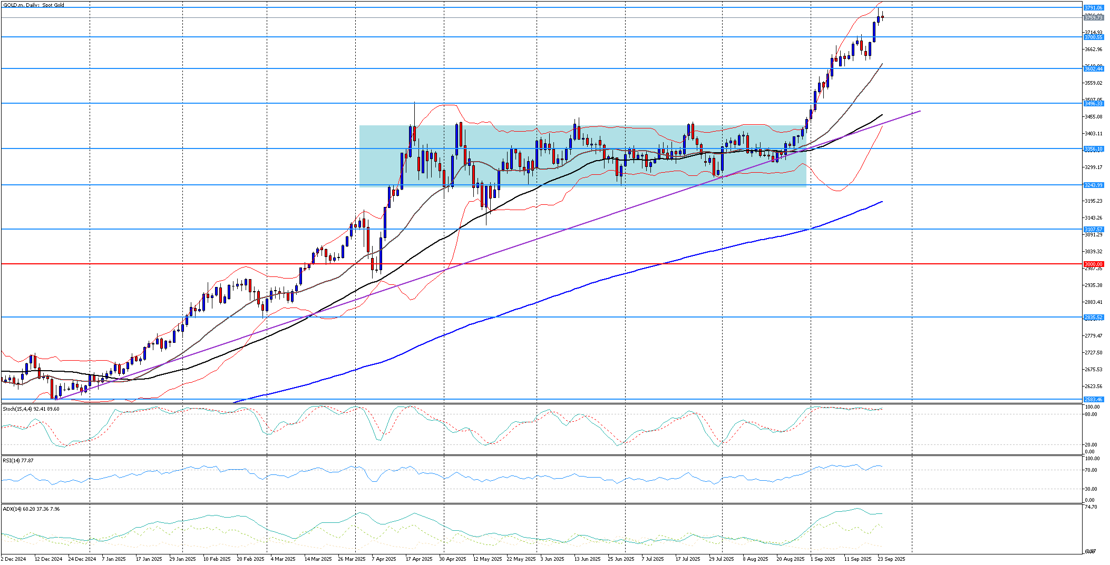Screen dimensions: 1110x565
Task: Click the Stoch(15,4,4) 92.41 89.60 indicator label
Action: [x=31, y=409]
